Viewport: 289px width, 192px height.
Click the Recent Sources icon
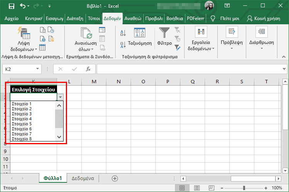(x=51, y=30)
